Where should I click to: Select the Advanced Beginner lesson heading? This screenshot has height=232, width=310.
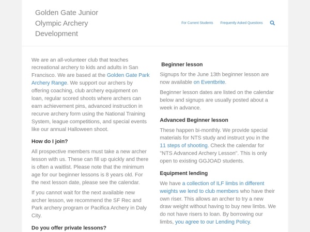pos(194,120)
